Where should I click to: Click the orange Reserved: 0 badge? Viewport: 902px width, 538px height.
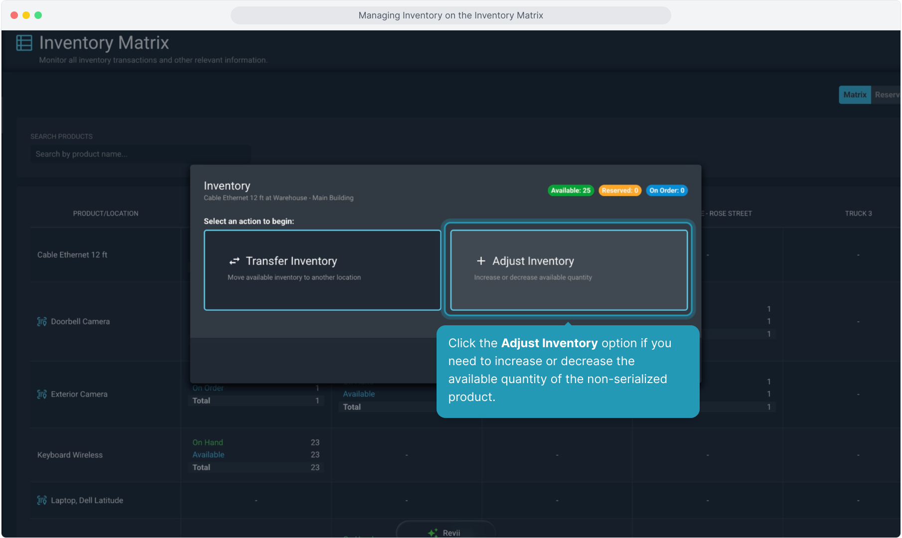coord(619,191)
